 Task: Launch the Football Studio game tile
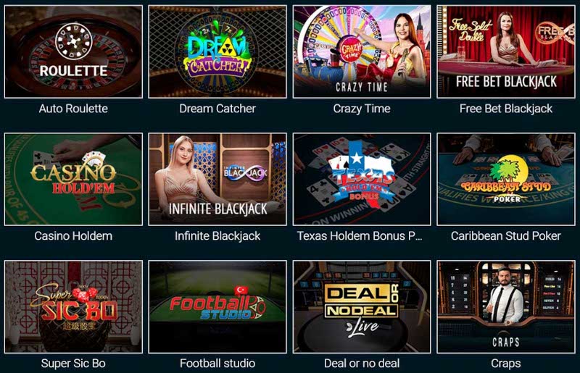(x=217, y=307)
